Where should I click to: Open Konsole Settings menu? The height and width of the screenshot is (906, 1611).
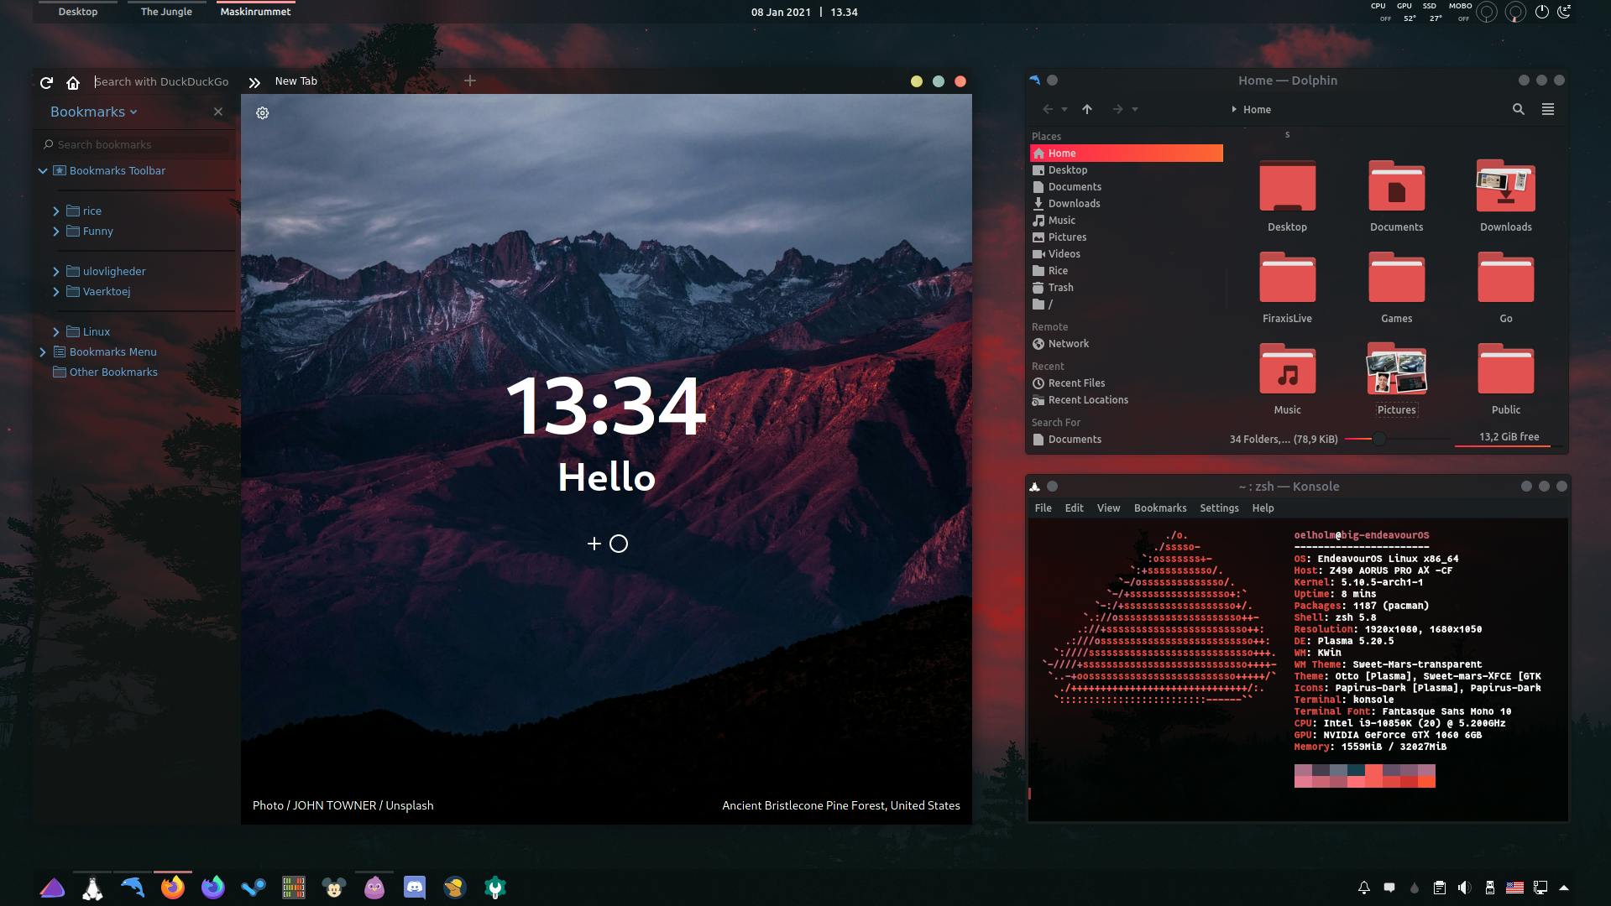pyautogui.click(x=1218, y=508)
